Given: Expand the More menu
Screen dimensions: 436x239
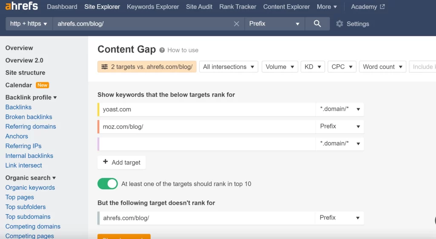Looking at the screenshot, I should pos(327,7).
